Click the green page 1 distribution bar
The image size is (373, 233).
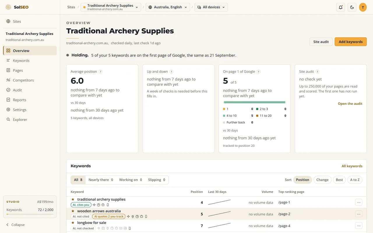point(254,102)
